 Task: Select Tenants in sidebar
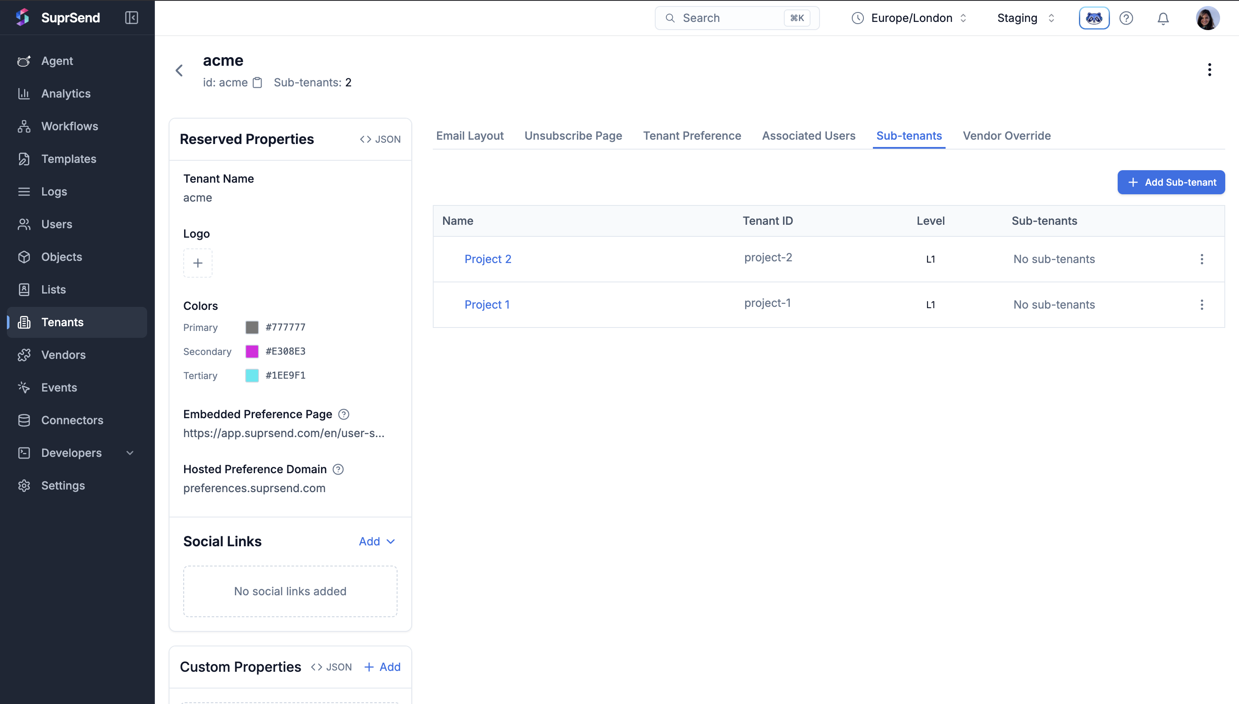point(77,322)
